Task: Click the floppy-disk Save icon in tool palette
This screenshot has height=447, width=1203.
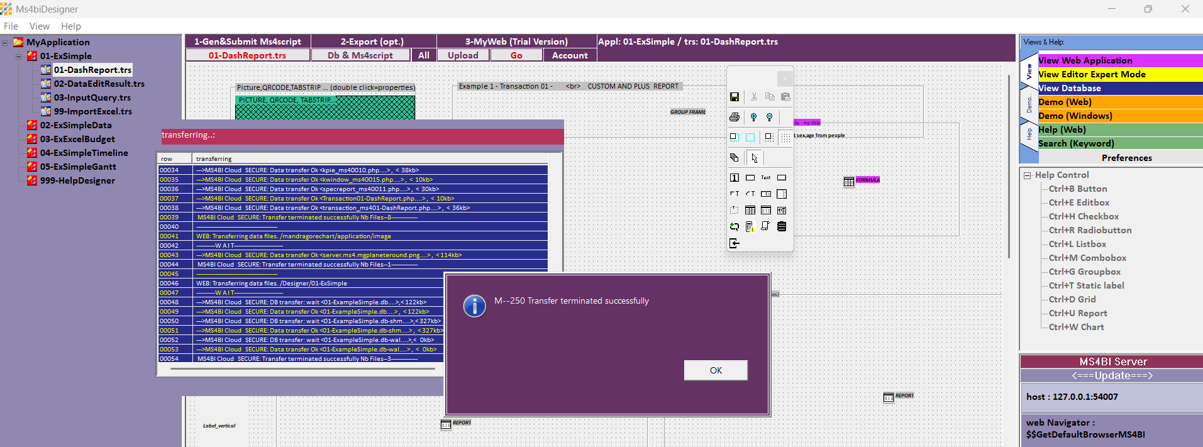Action: coord(734,97)
